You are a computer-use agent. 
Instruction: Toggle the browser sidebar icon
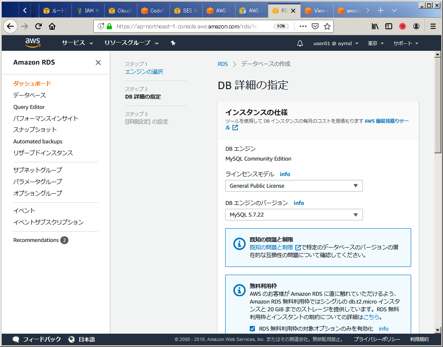point(389,26)
